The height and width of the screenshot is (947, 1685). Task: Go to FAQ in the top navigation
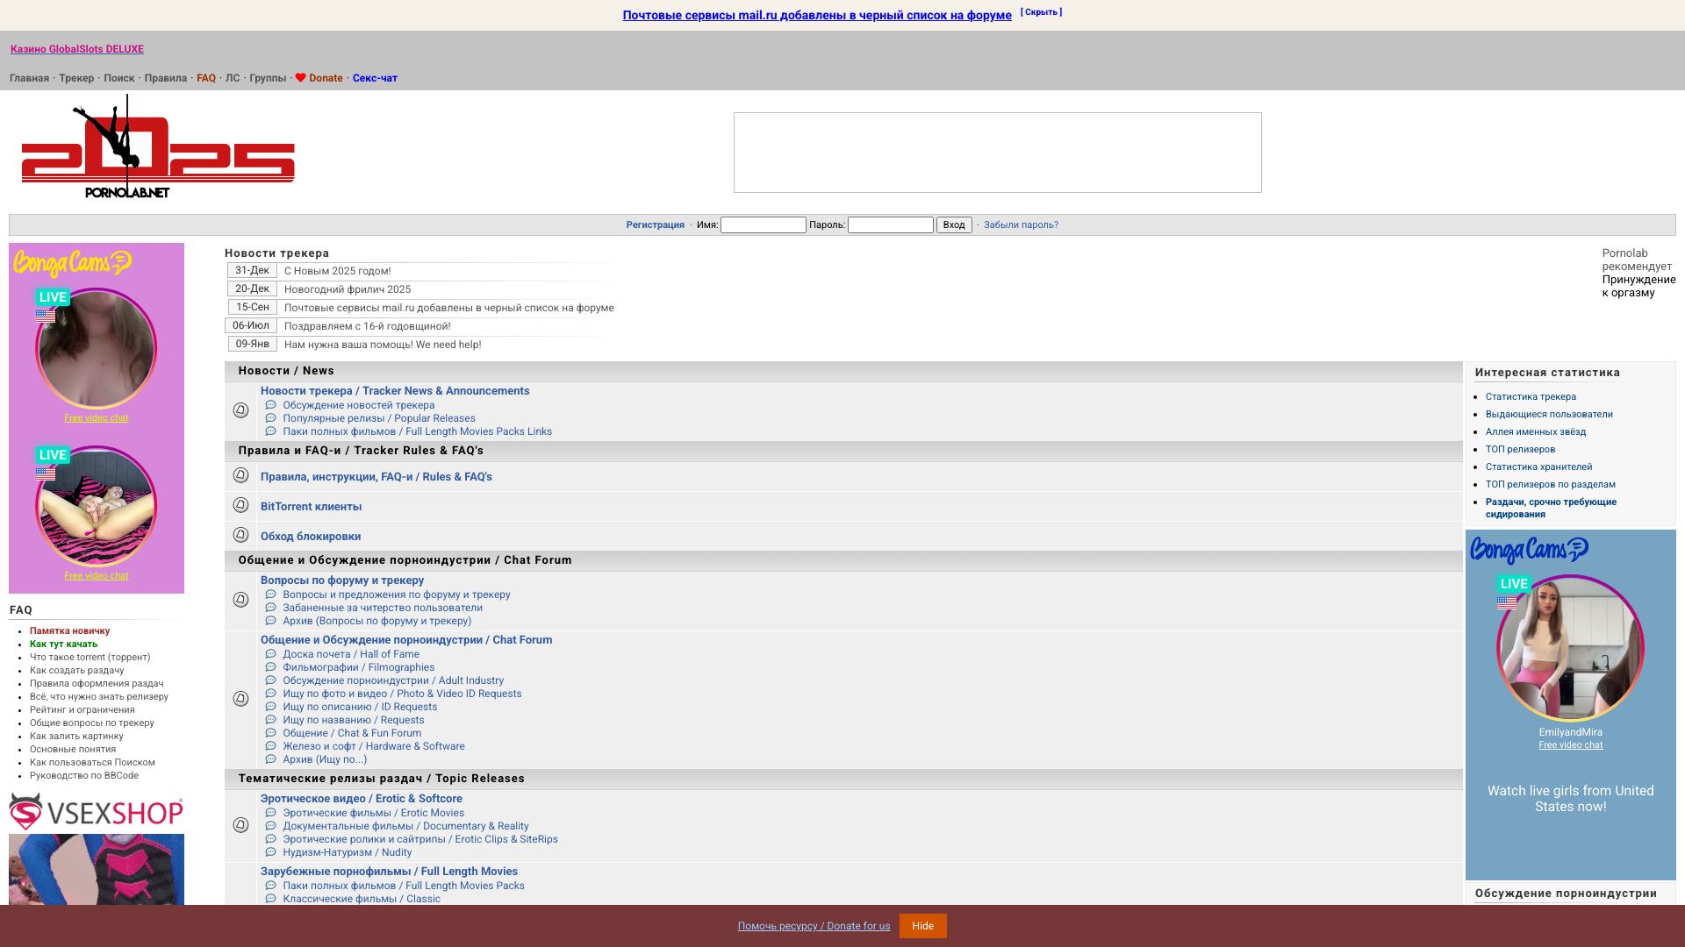click(x=206, y=78)
